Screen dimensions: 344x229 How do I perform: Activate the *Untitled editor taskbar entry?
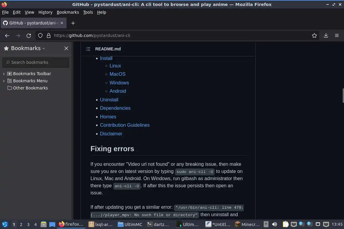coord(218,224)
